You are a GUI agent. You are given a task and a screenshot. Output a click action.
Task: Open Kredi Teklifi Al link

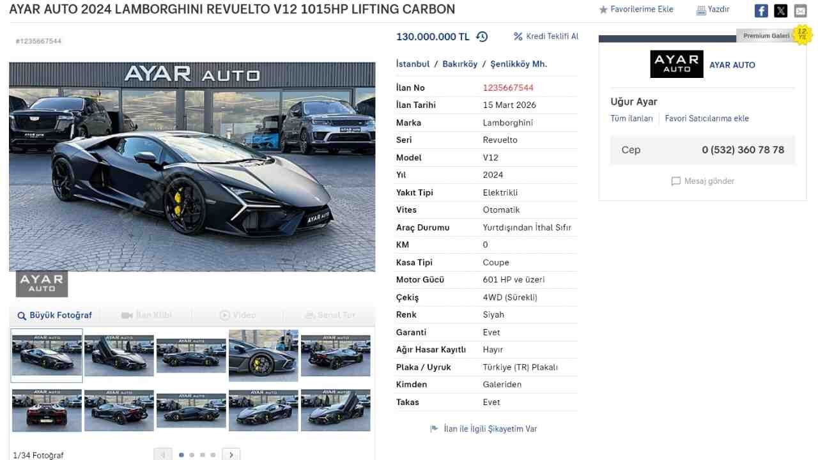click(x=546, y=36)
